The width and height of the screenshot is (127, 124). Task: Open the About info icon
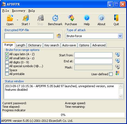101,18
